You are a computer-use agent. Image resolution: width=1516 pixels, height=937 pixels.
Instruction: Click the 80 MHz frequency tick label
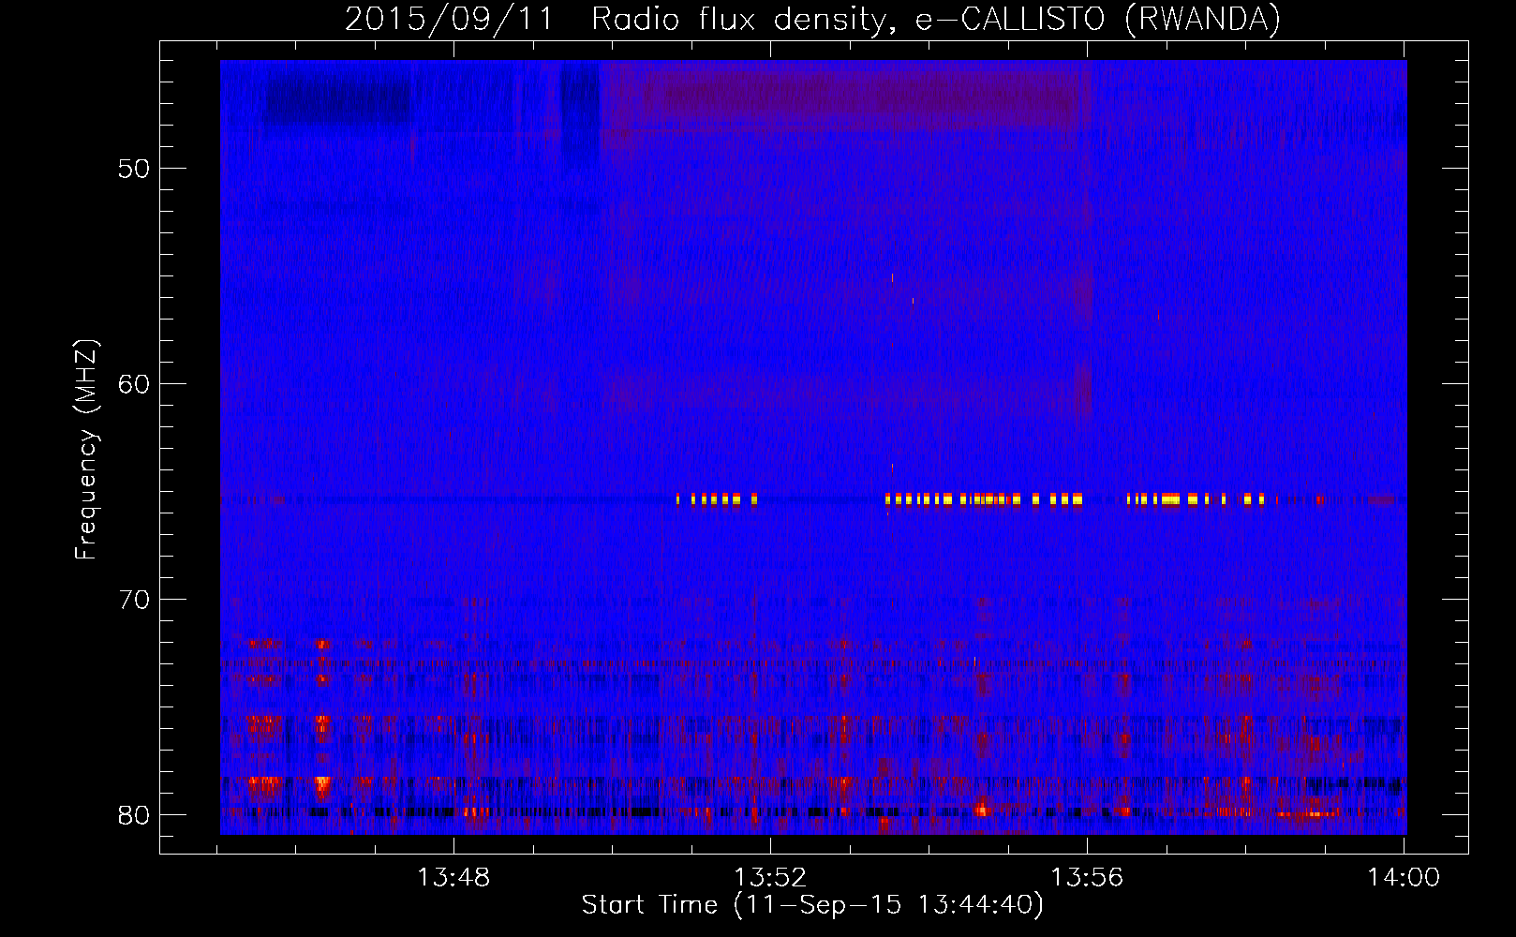coord(134,815)
